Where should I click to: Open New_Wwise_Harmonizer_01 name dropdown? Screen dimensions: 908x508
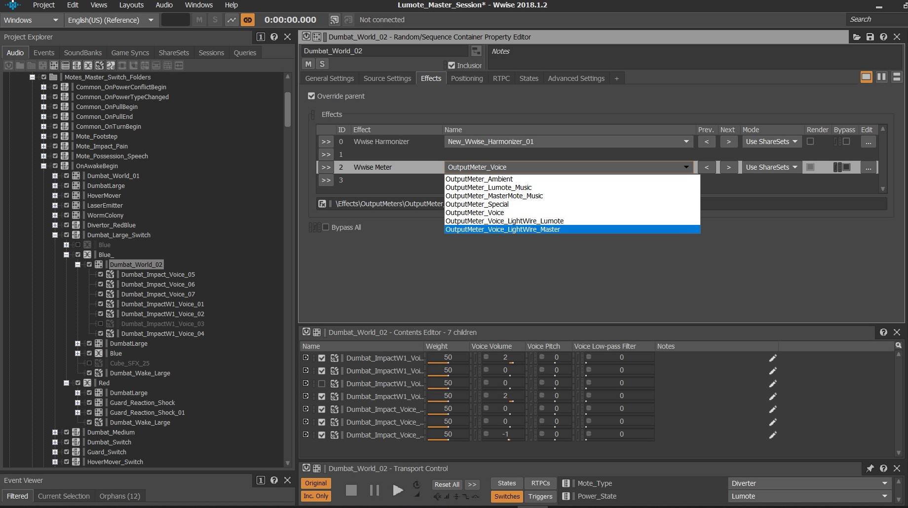click(568, 142)
